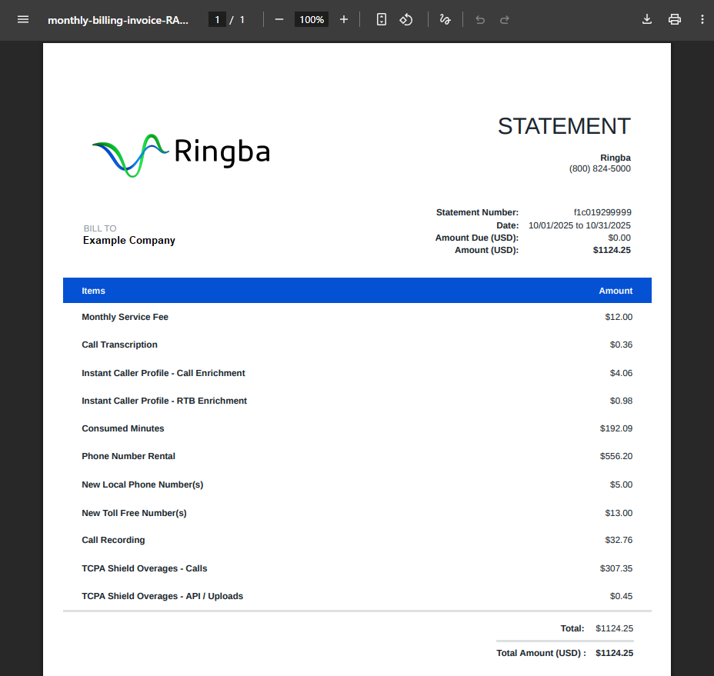Click the Monthly Service Fee row label
Image resolution: width=714 pixels, height=676 pixels.
125,317
